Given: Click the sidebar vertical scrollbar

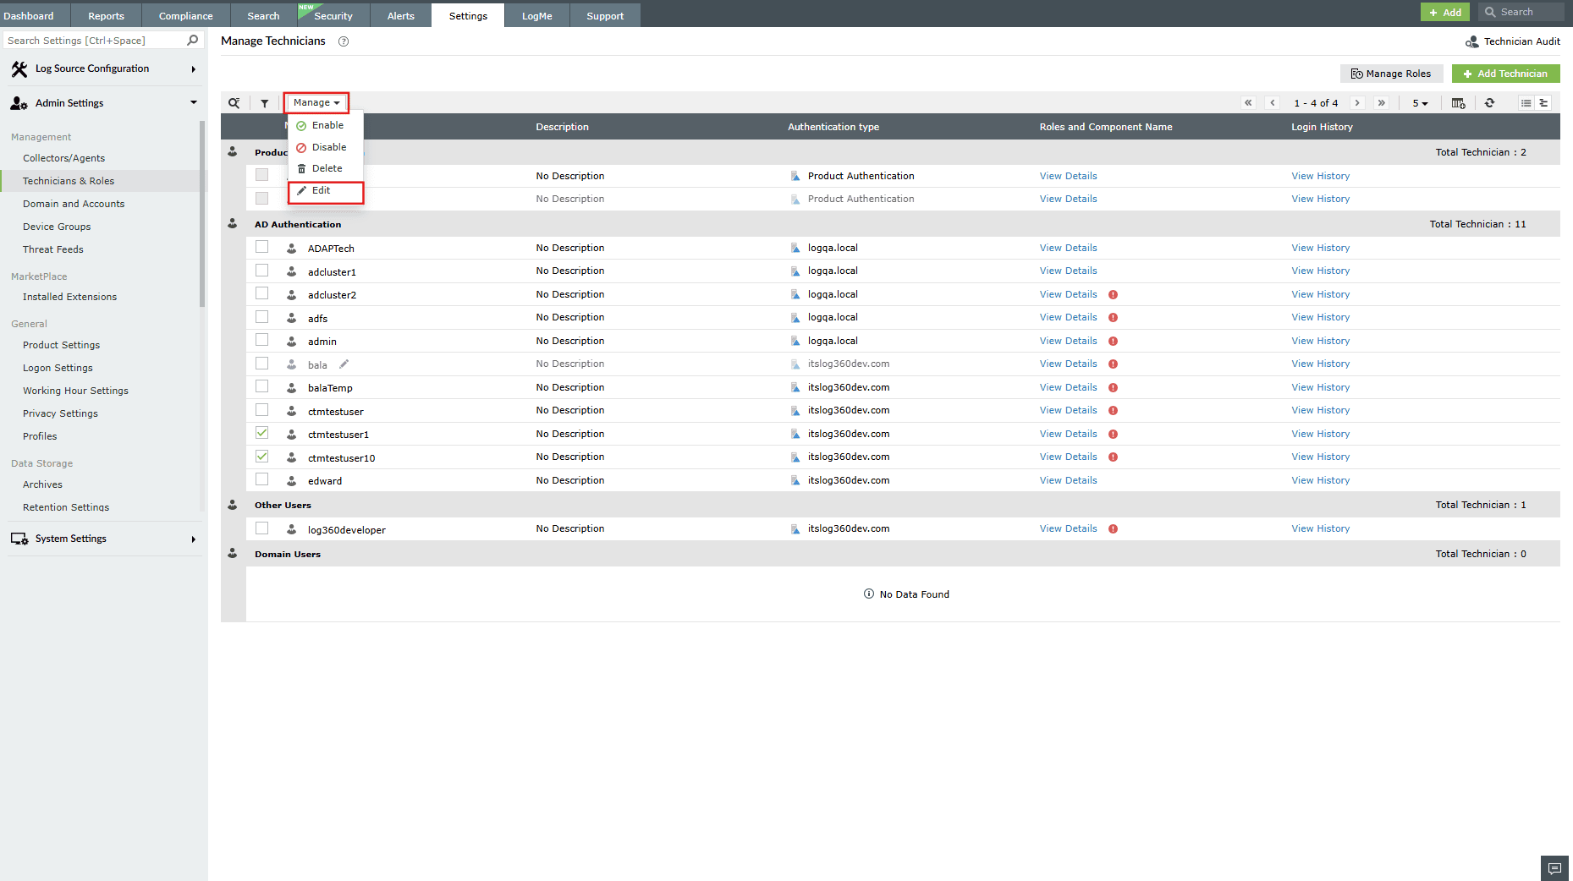Looking at the screenshot, I should point(202,214).
